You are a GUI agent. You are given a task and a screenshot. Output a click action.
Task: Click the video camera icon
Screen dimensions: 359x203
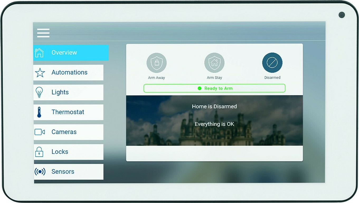40,132
